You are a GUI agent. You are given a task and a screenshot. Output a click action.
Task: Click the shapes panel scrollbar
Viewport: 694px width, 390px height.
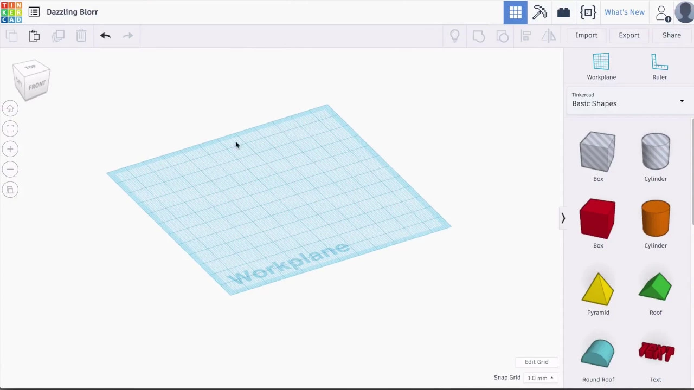pos(692,172)
